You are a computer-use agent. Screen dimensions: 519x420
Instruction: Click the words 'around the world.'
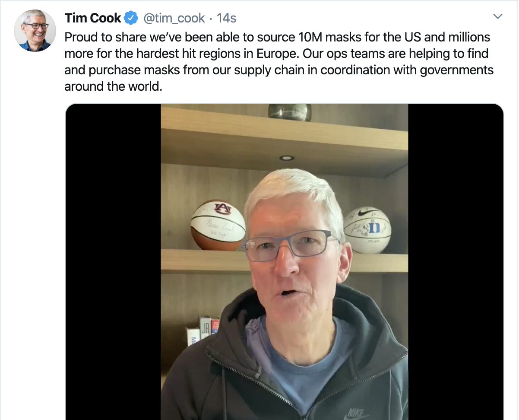coord(113,86)
